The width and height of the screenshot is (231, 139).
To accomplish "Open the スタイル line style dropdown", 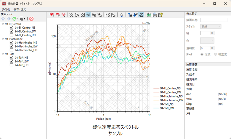I will 211,26.
